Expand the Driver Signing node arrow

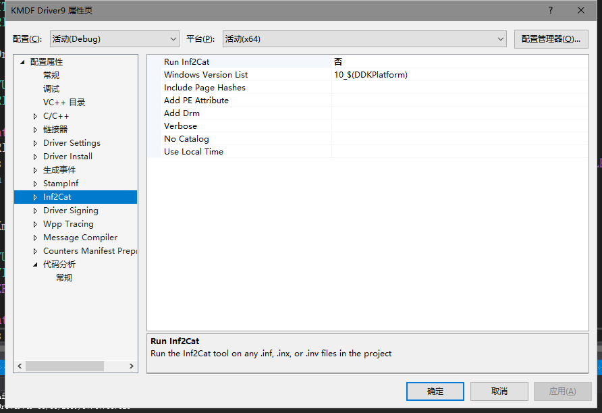click(x=35, y=211)
